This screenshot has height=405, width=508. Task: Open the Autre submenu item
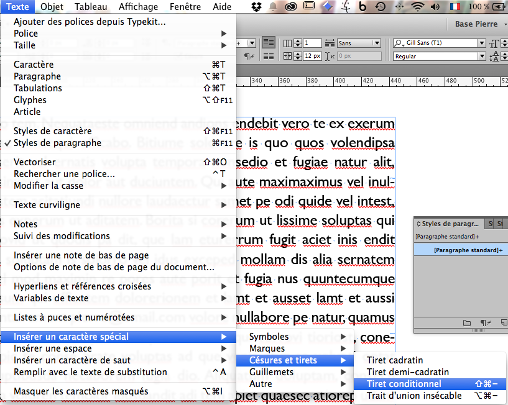coord(295,384)
